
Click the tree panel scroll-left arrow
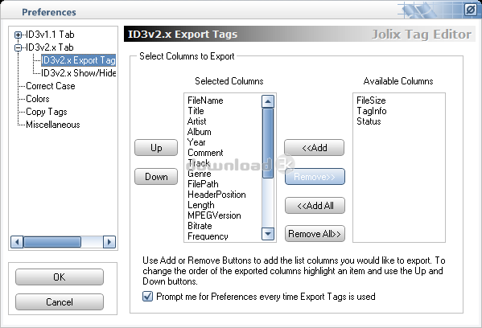tap(17, 242)
